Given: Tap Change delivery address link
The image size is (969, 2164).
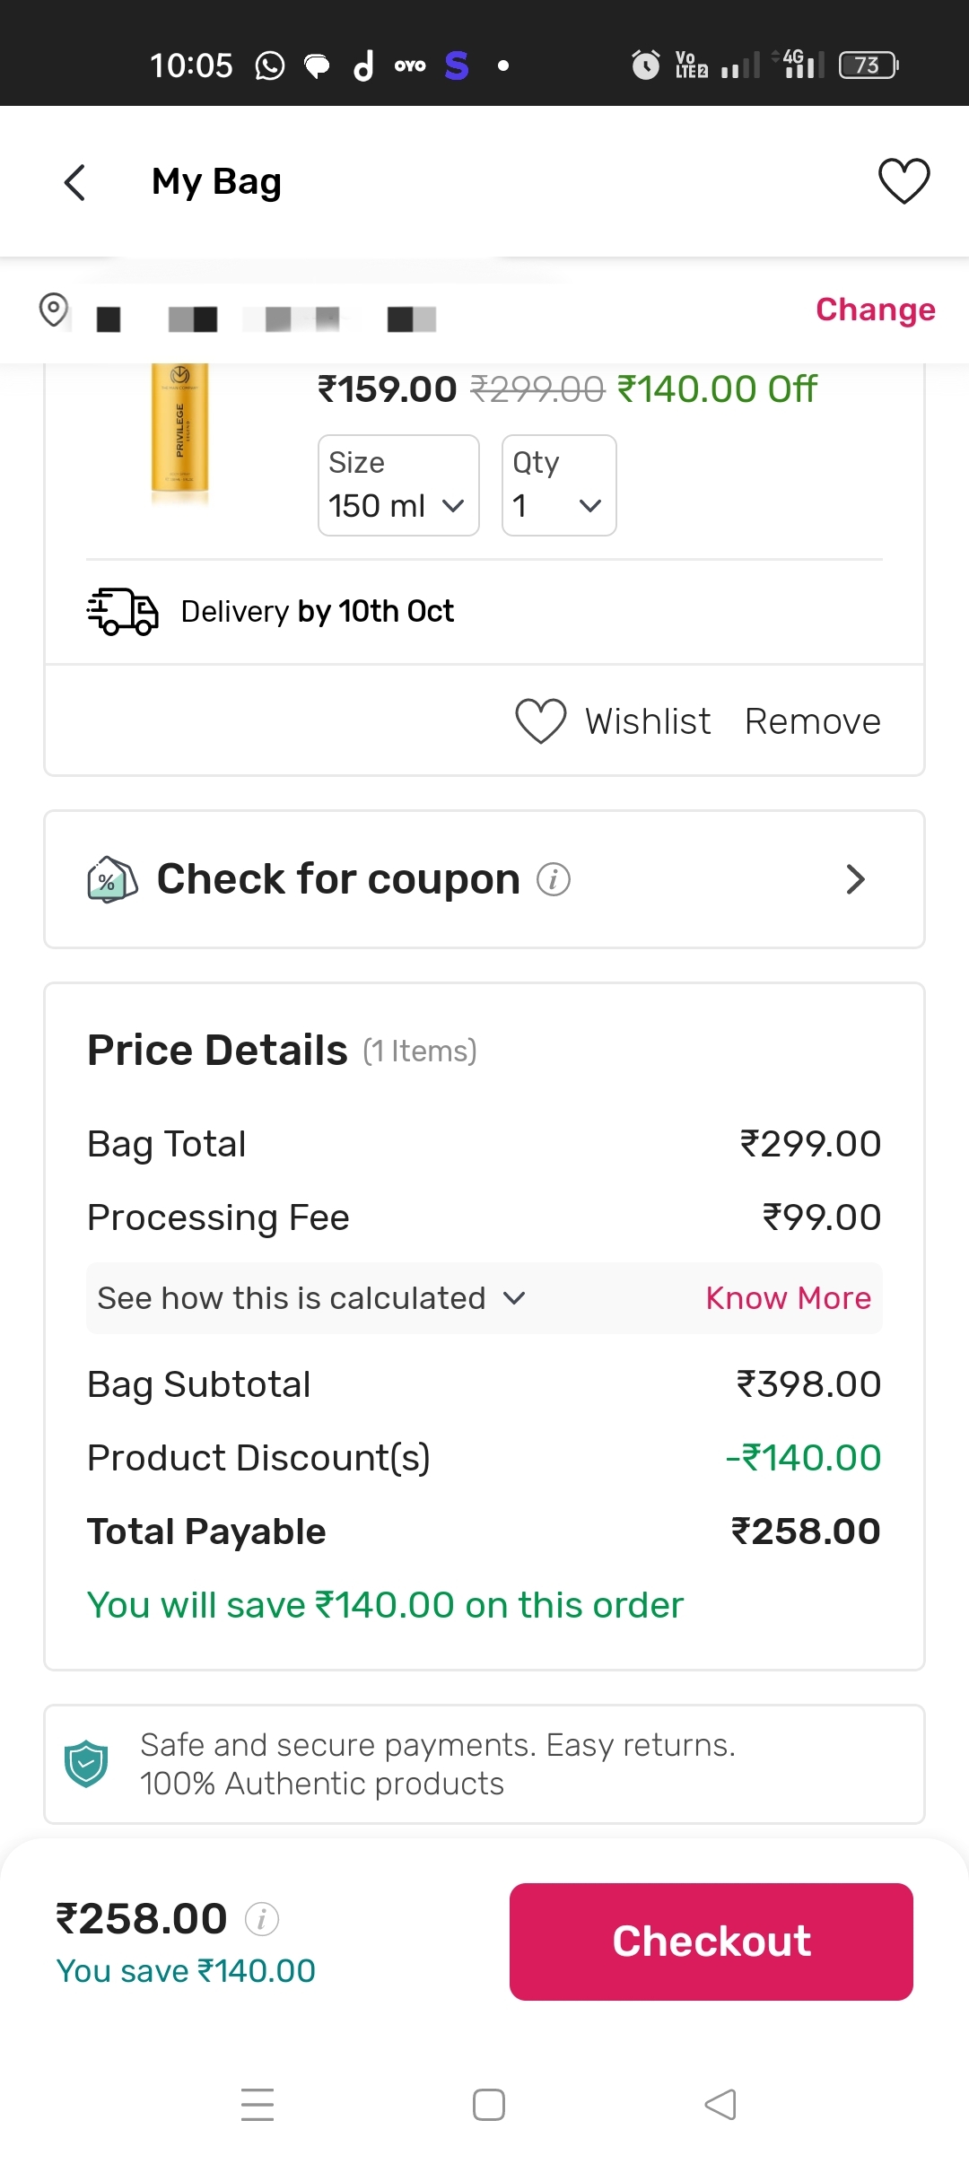Looking at the screenshot, I should (x=875, y=310).
